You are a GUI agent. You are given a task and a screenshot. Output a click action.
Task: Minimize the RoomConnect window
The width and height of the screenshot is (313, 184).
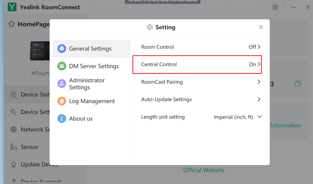(294, 7)
